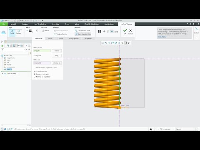Open the Properties panel tab
This screenshot has width=200, height=150.
[88, 39]
